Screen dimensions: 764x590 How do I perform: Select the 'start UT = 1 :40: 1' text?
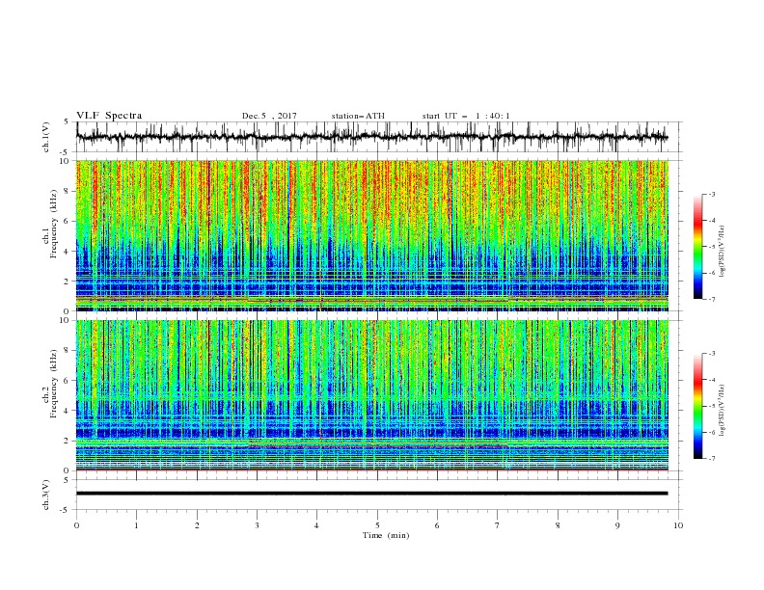466,116
